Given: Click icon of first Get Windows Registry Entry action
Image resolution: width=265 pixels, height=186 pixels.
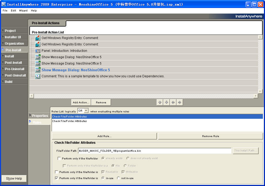Looking at the screenshot, I should (38, 38).
